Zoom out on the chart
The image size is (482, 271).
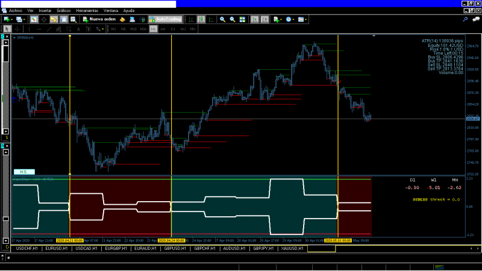pyautogui.click(x=233, y=19)
